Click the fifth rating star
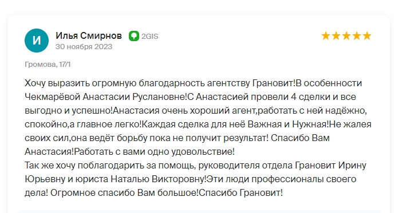The image size is (402, 213). coord(367,36)
